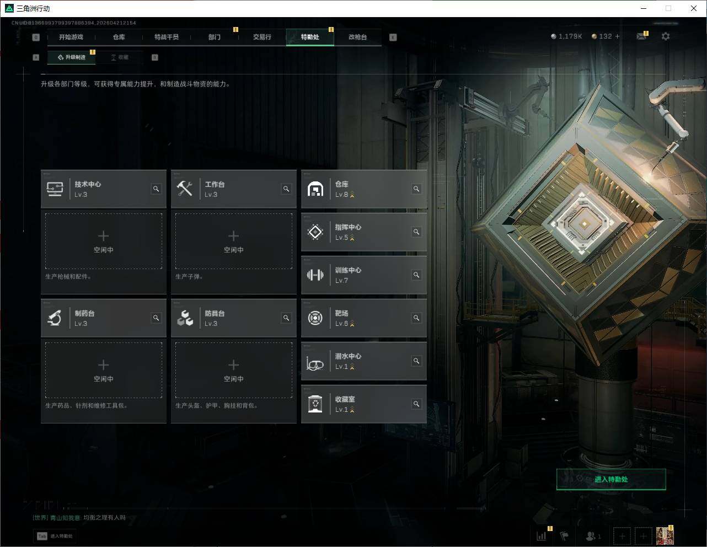
Task: Click the 技术中心 computer icon
Action: [x=55, y=189]
